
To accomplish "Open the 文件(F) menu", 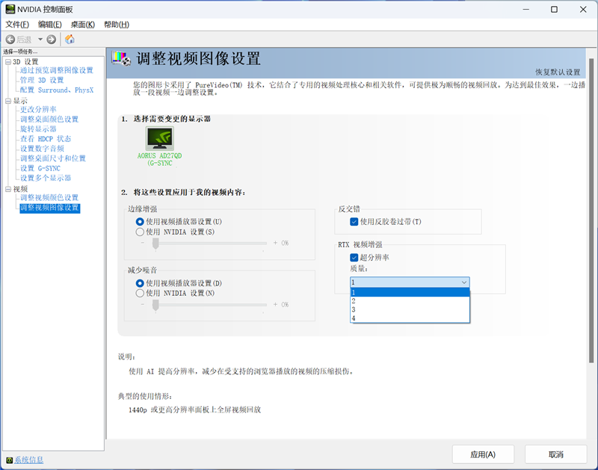I will (x=16, y=24).
